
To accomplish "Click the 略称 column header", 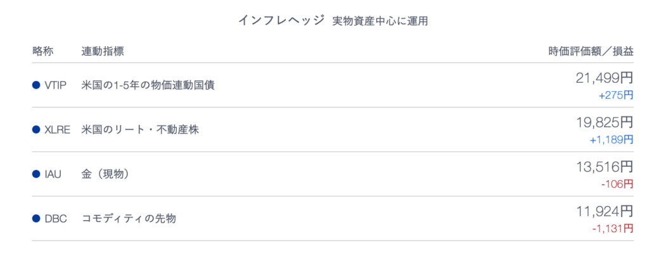I will click(x=43, y=51).
